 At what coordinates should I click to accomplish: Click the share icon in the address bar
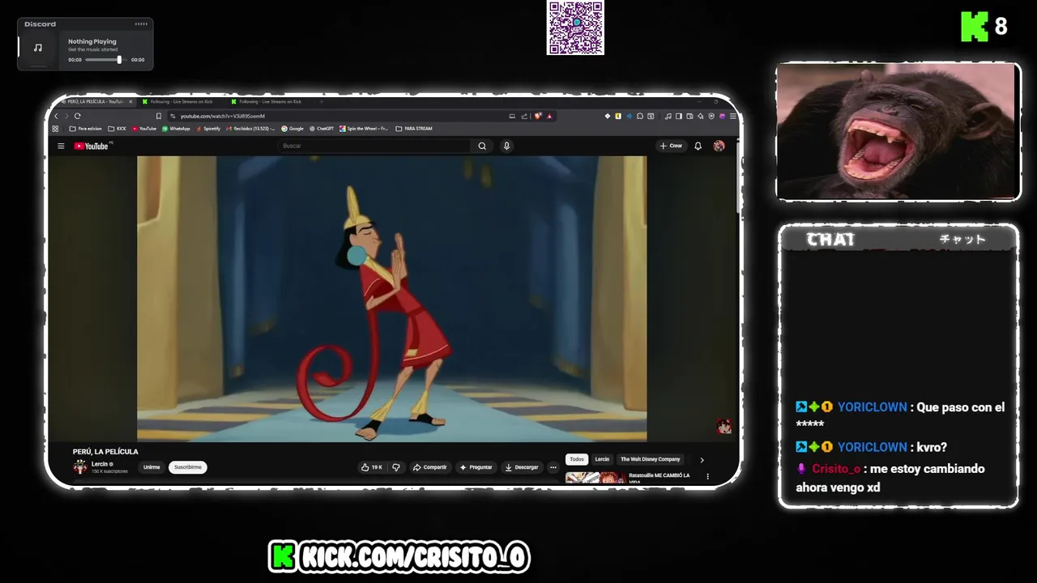[524, 116]
